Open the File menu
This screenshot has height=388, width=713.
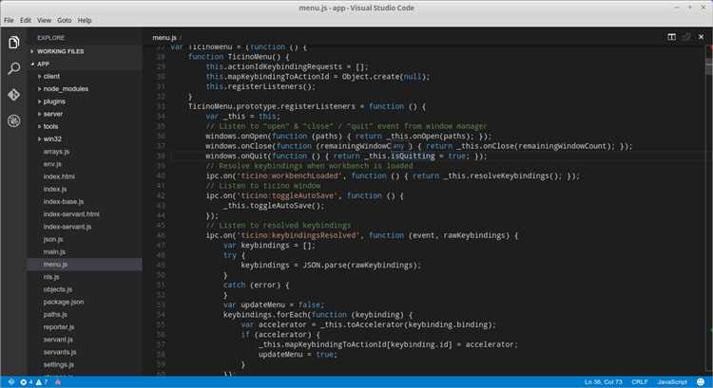pyautogui.click(x=10, y=20)
